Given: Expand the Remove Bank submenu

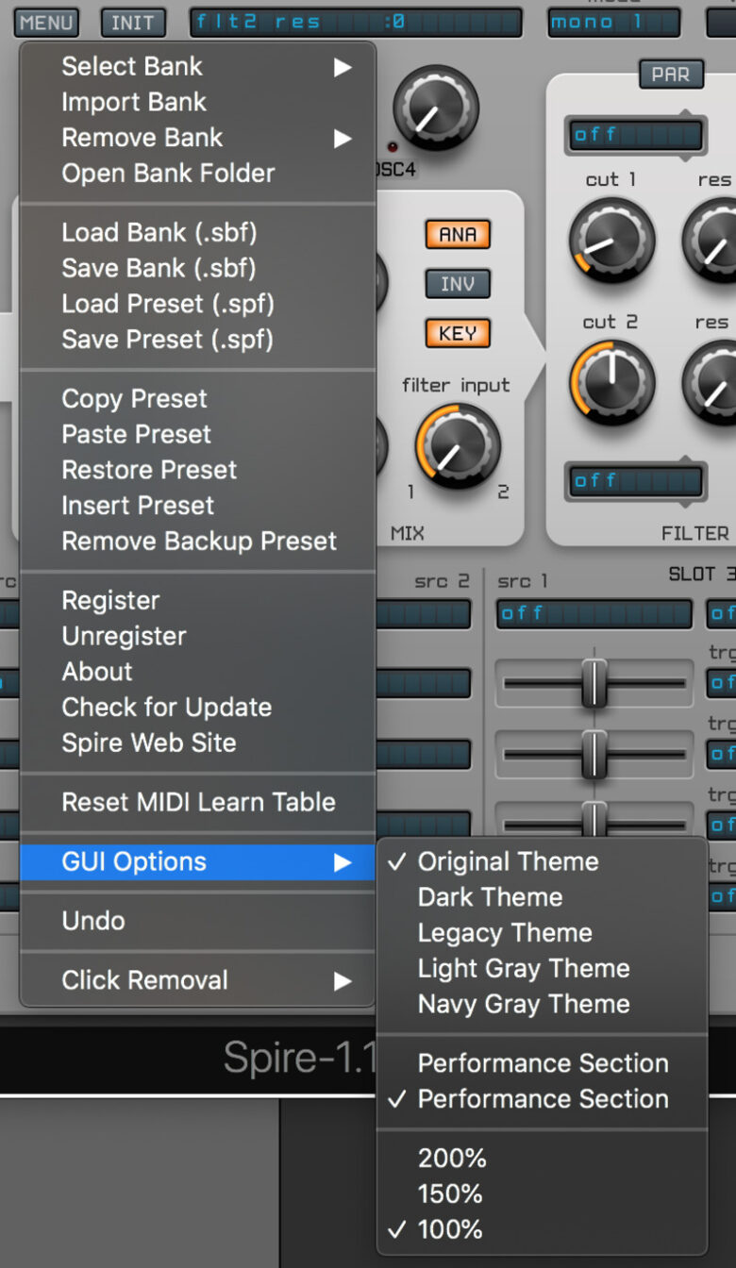Looking at the screenshot, I should (x=198, y=138).
